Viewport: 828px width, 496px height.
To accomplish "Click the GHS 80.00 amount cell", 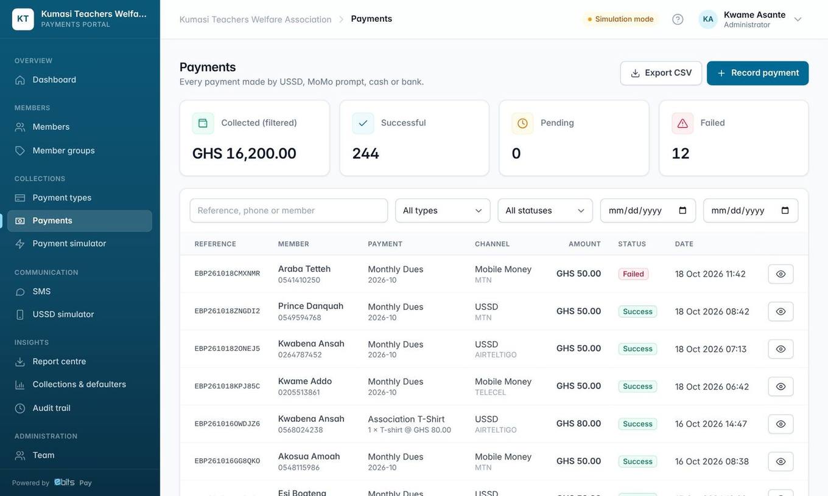I will (x=578, y=424).
